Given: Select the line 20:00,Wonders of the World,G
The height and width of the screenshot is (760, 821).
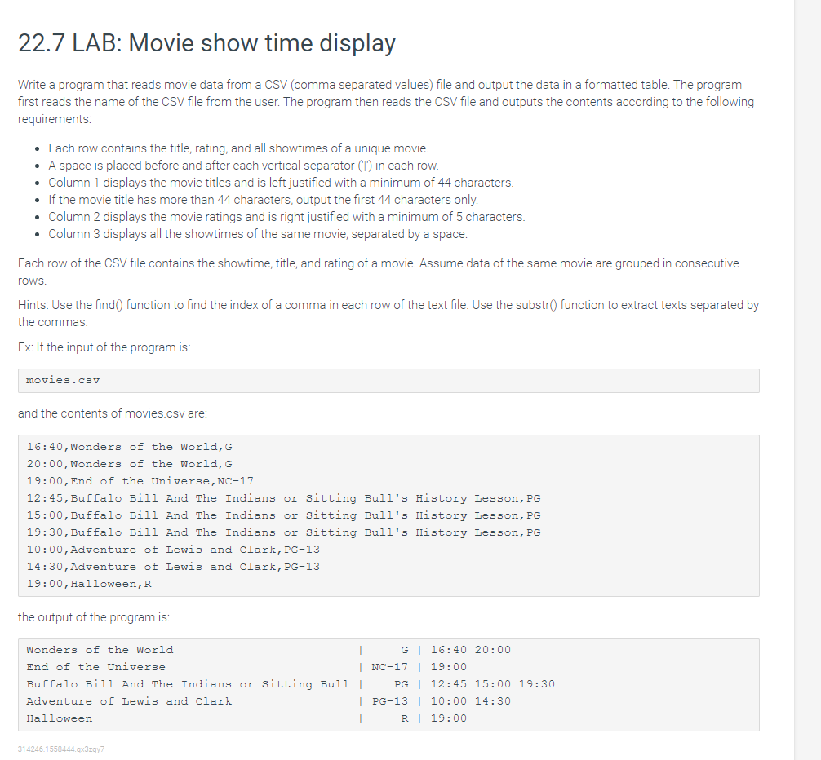Looking at the screenshot, I should [131, 463].
